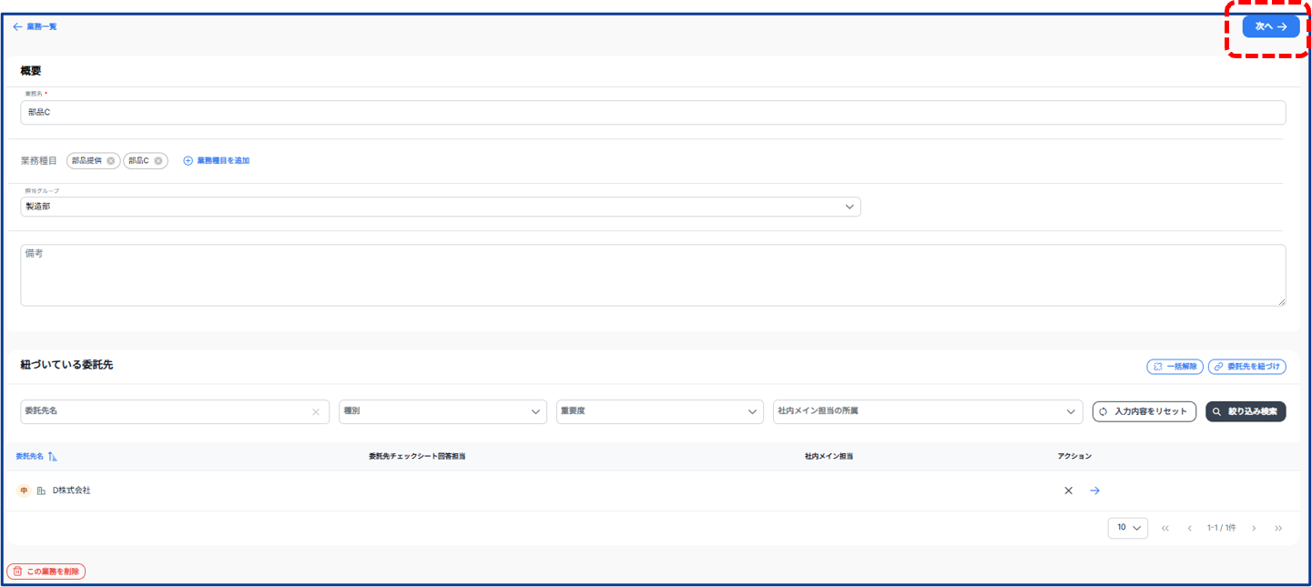The height and width of the screenshot is (587, 1312).
Task: Click the 業務一覧 back arrow link
Action: (x=35, y=26)
